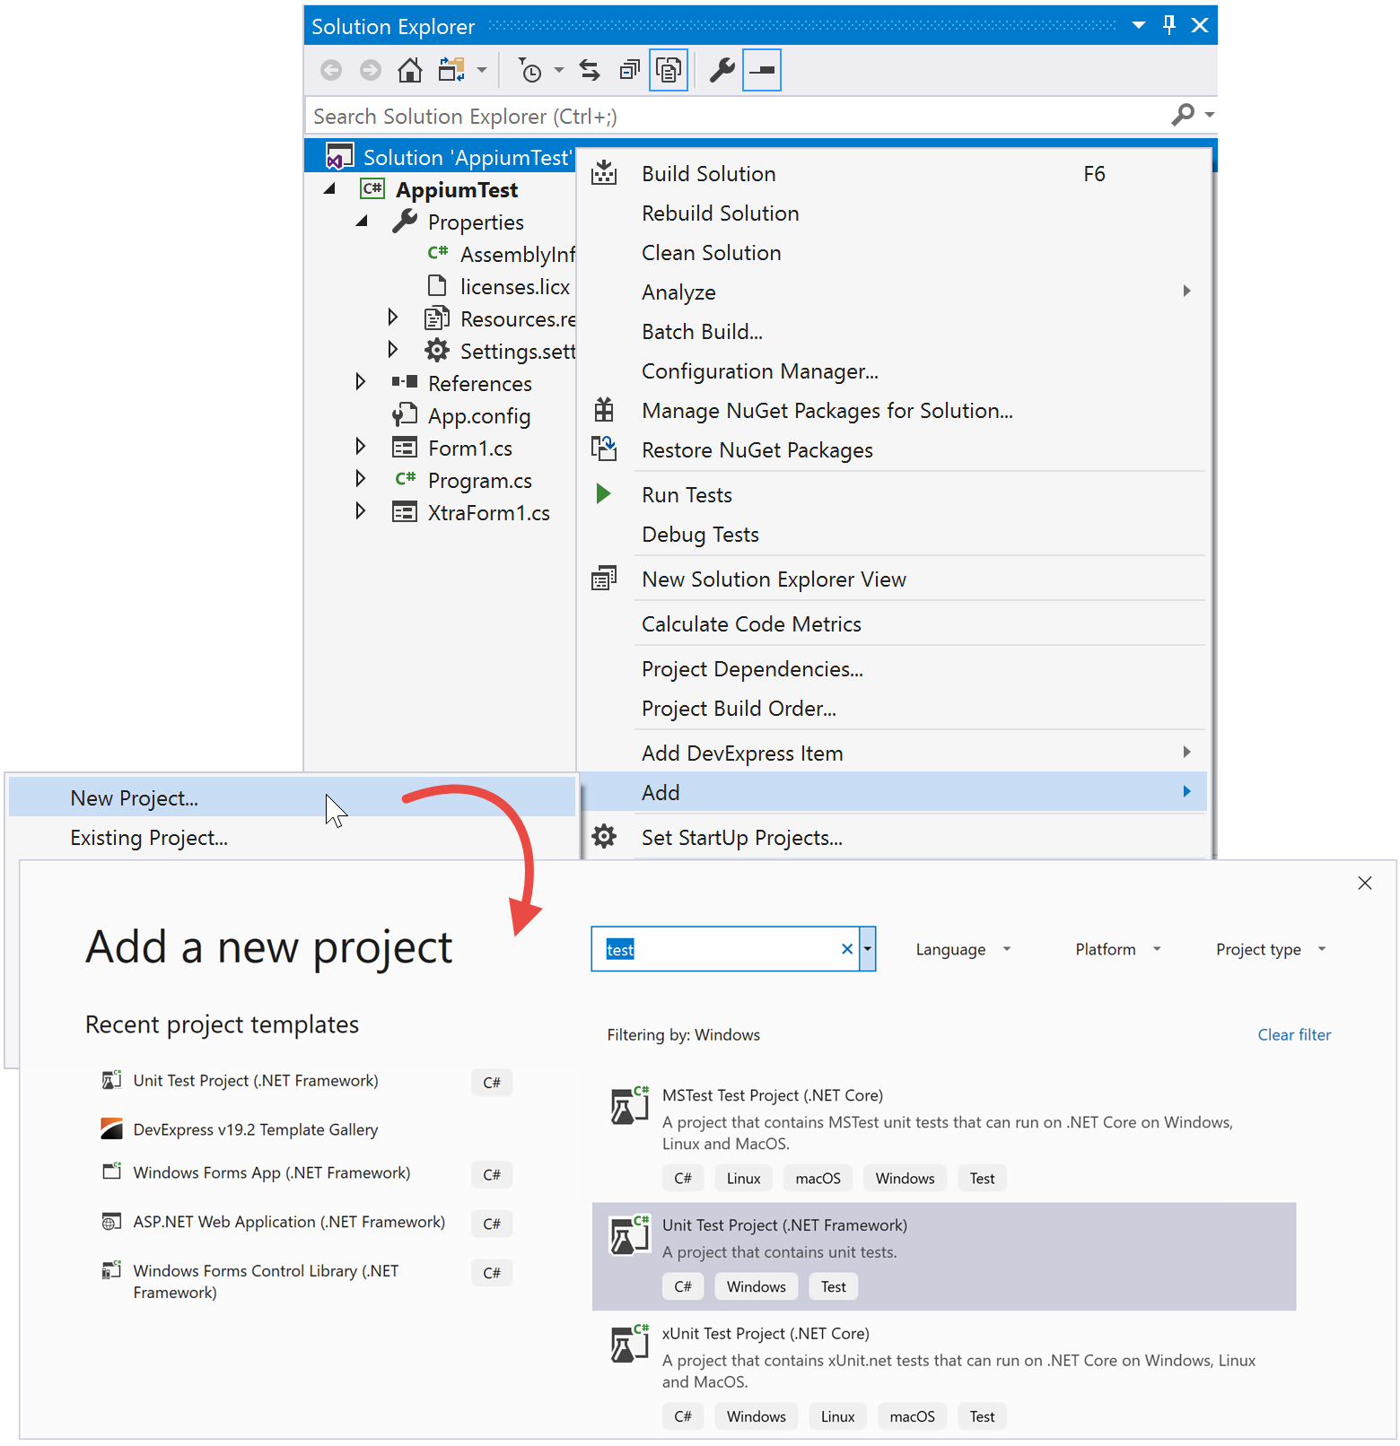Viewport: 1400px width, 1446px height.
Task: Choose Clean Solution
Action: coord(893,253)
